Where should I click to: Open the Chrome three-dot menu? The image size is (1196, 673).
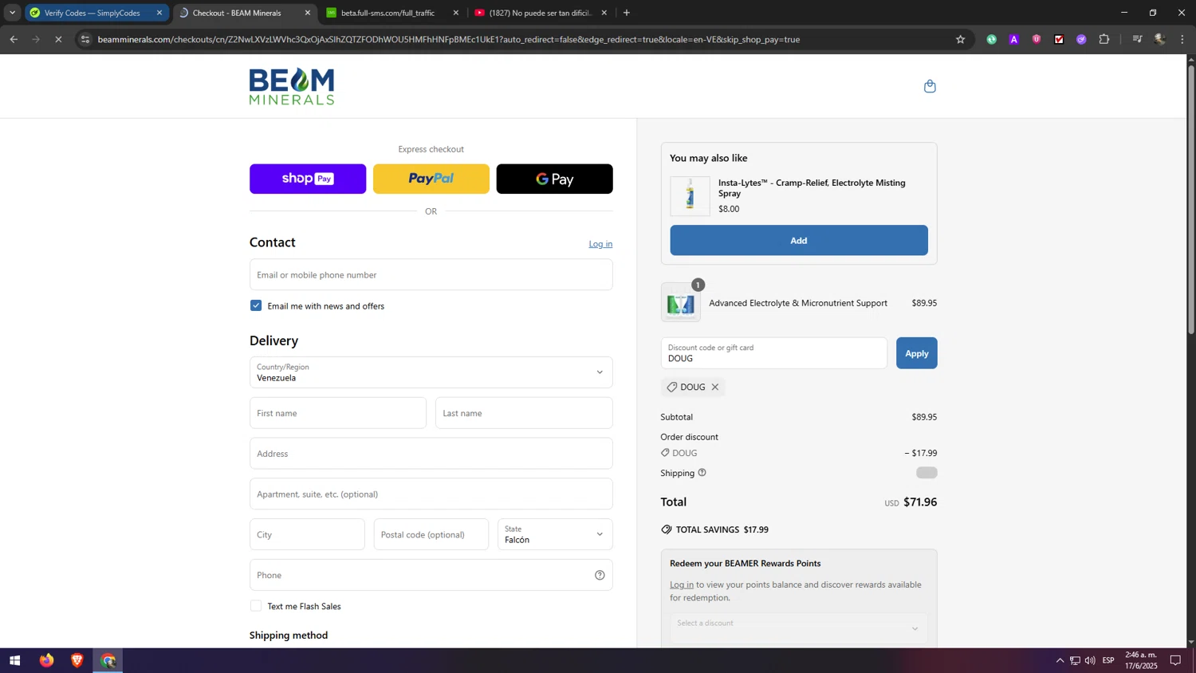coord(1182,39)
